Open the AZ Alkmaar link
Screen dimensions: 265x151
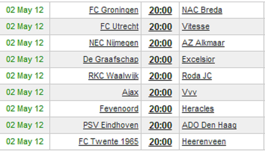coord(203,43)
